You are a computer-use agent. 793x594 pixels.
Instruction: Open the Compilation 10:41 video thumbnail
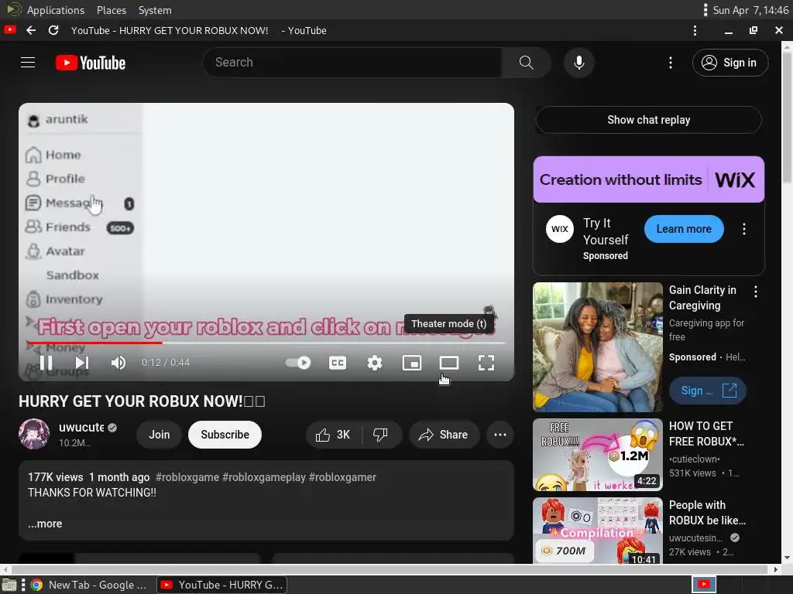[597, 531]
